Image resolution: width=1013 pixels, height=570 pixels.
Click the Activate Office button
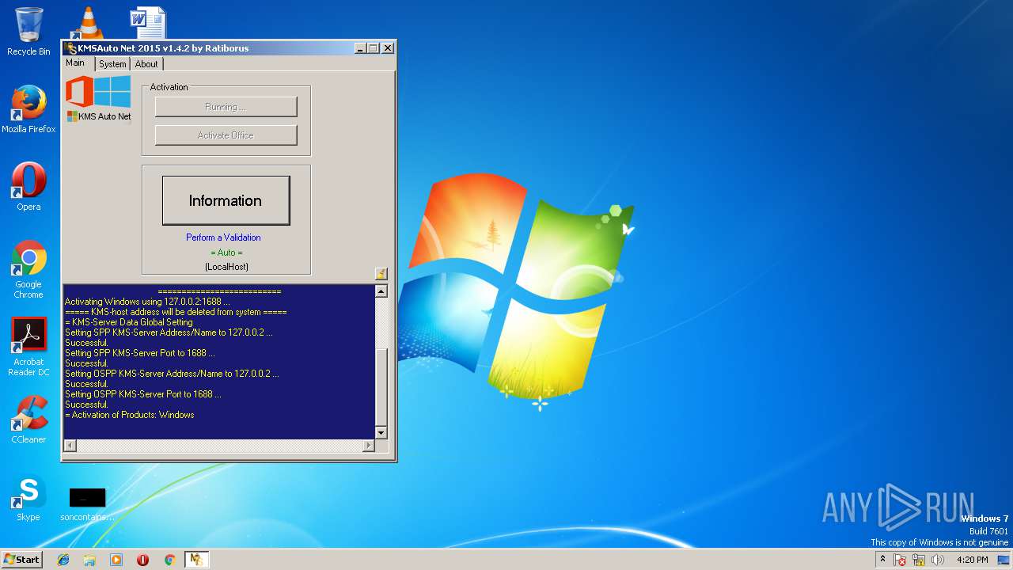226,135
